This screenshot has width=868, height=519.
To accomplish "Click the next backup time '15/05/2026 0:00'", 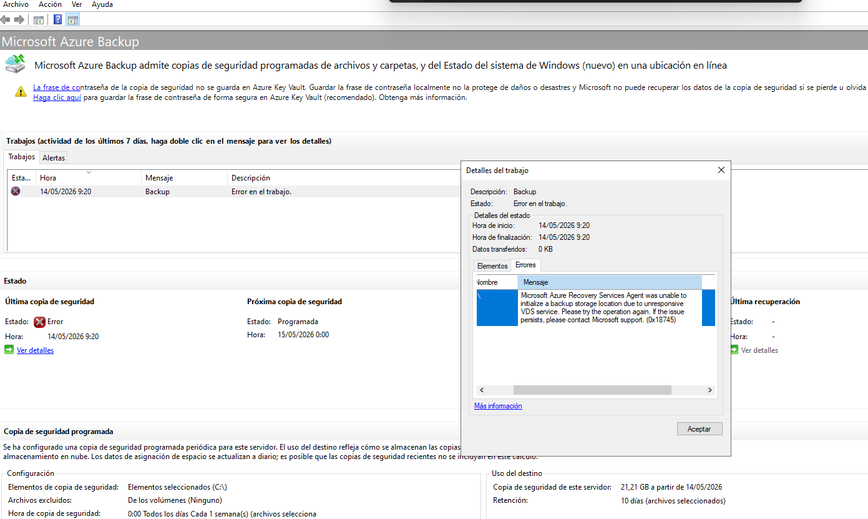I will [303, 335].
